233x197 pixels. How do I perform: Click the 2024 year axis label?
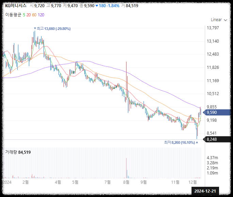(7, 182)
